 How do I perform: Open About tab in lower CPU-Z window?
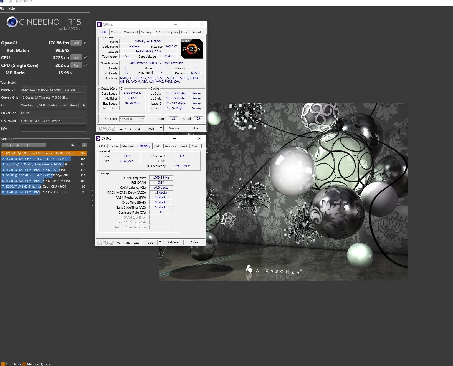(x=196, y=146)
